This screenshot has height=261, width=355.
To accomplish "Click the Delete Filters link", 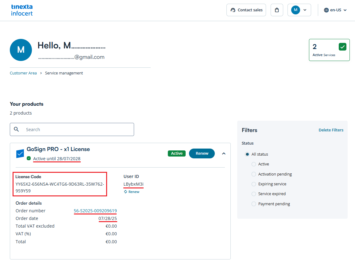I will [331, 130].
